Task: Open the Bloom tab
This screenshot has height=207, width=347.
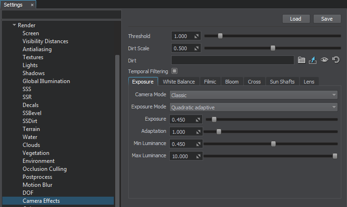Action: [232, 82]
